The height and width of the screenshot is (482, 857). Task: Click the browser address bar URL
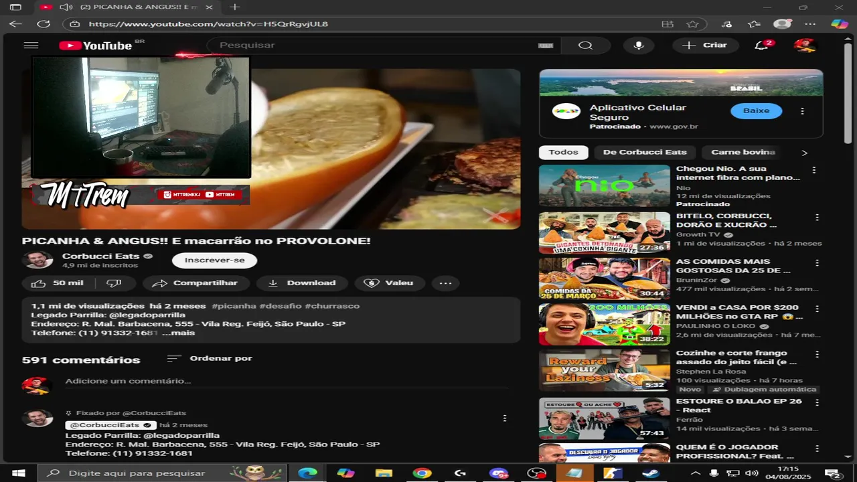[x=208, y=24]
